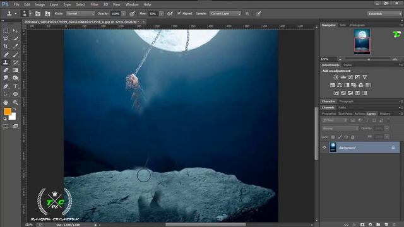Select the Move tool
Viewport: 404px width, 227px height.
click(15, 31)
